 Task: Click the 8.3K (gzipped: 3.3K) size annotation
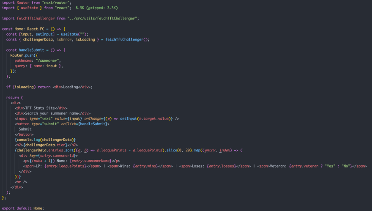pyautogui.click(x=96, y=8)
